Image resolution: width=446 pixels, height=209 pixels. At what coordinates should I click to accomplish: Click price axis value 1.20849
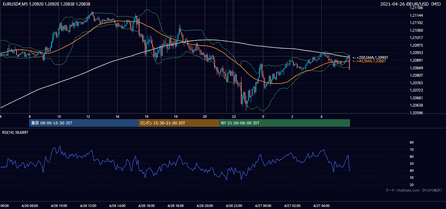[x=417, y=68]
